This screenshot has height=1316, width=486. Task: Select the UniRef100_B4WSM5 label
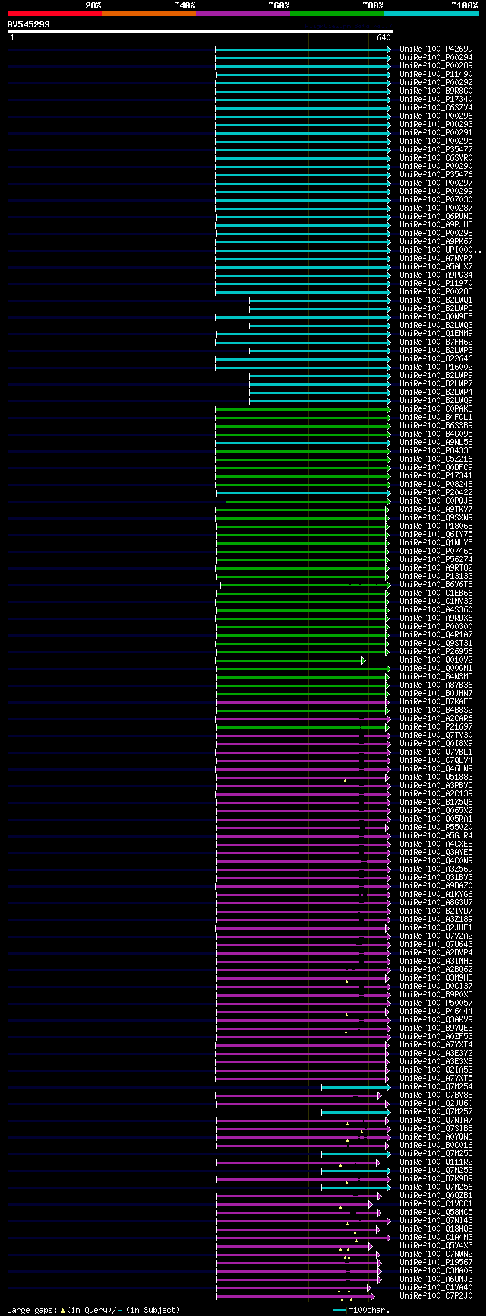436,676
